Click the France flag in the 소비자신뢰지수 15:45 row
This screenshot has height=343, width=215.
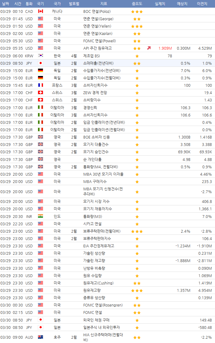[40, 85]
